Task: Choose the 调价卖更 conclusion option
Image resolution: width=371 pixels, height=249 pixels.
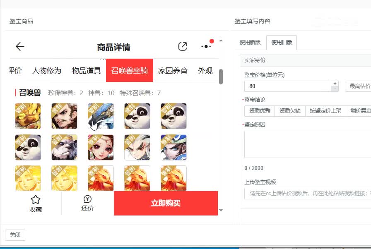Action: coord(359,110)
